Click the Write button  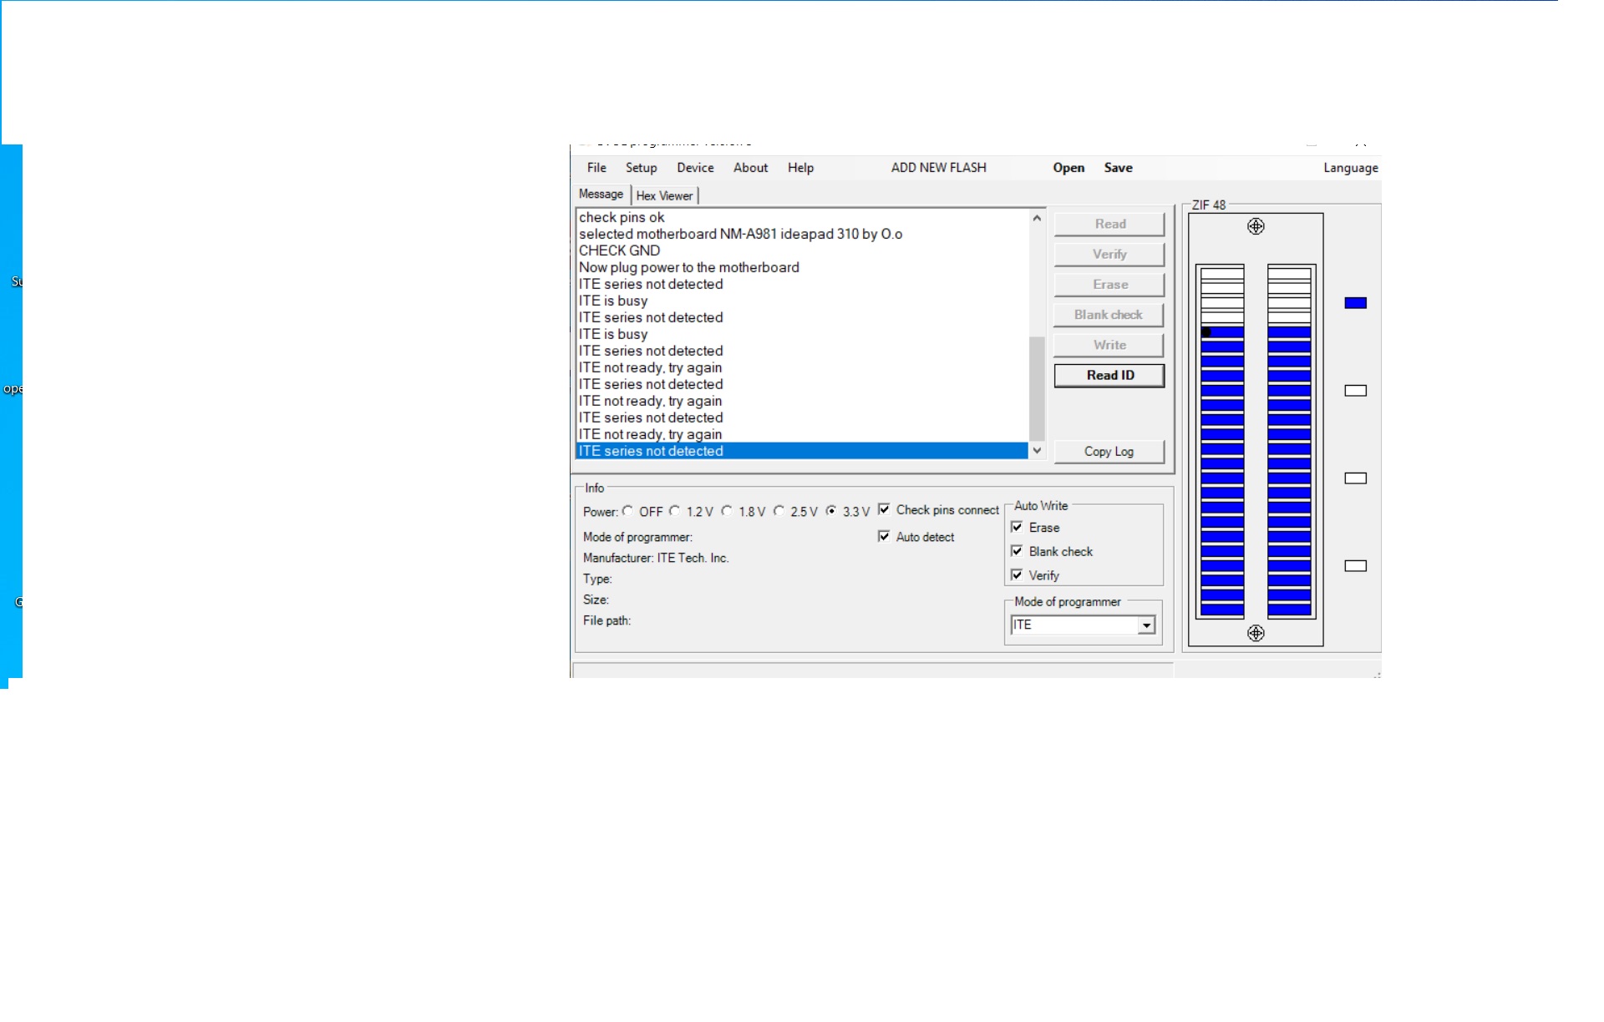coord(1109,345)
